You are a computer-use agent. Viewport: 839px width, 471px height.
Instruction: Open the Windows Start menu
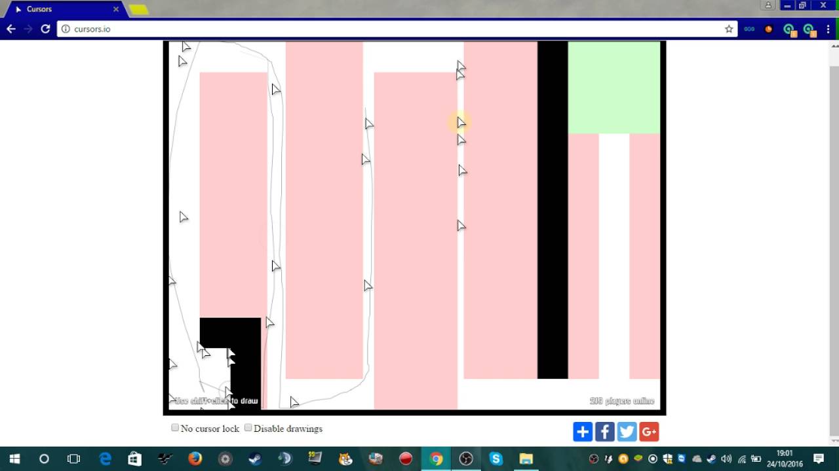[x=14, y=459]
